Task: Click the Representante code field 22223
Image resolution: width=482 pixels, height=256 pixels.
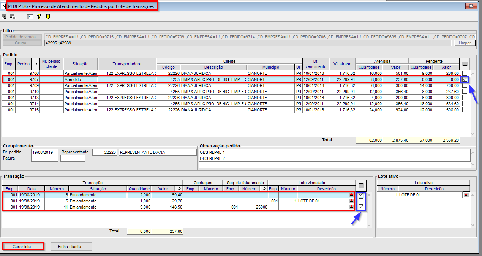Action: point(104,152)
